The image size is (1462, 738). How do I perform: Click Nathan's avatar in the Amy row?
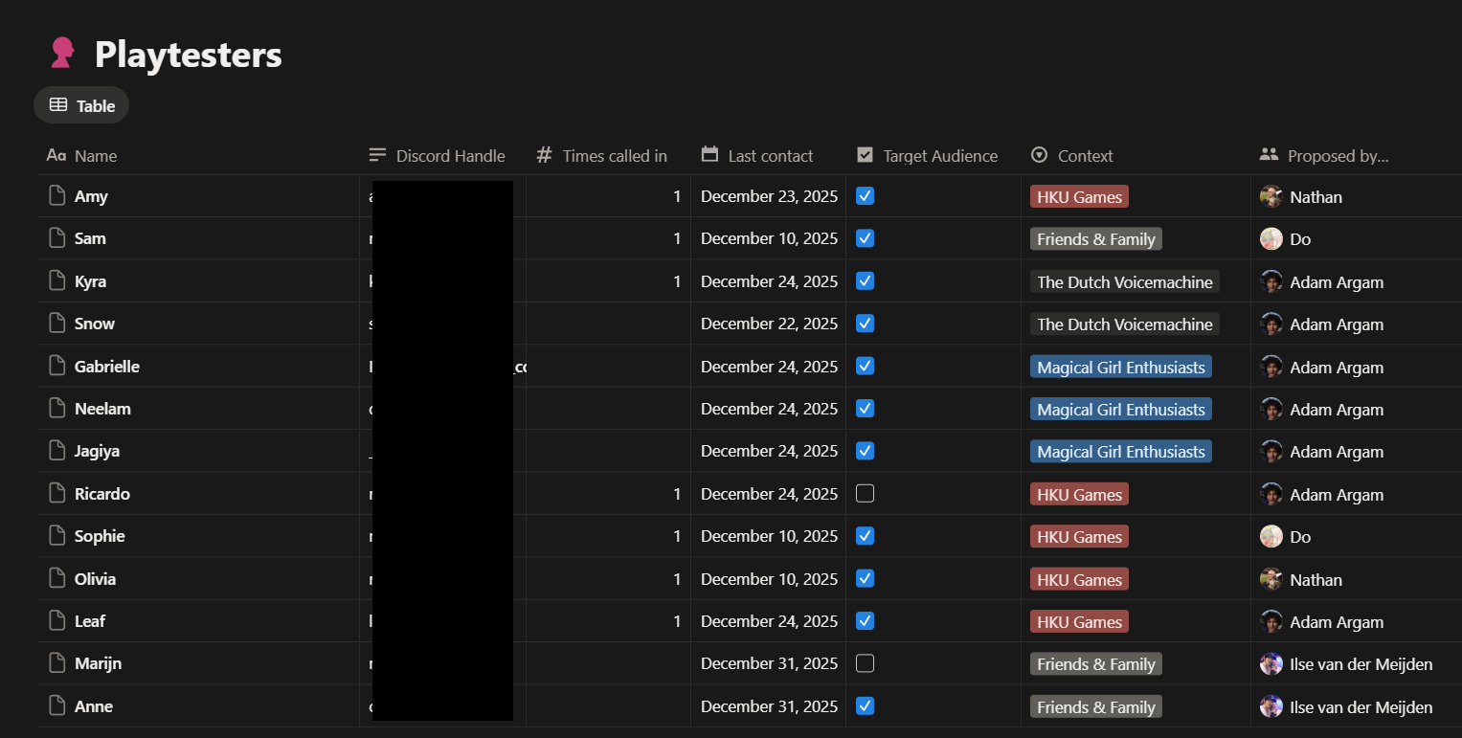coord(1271,196)
